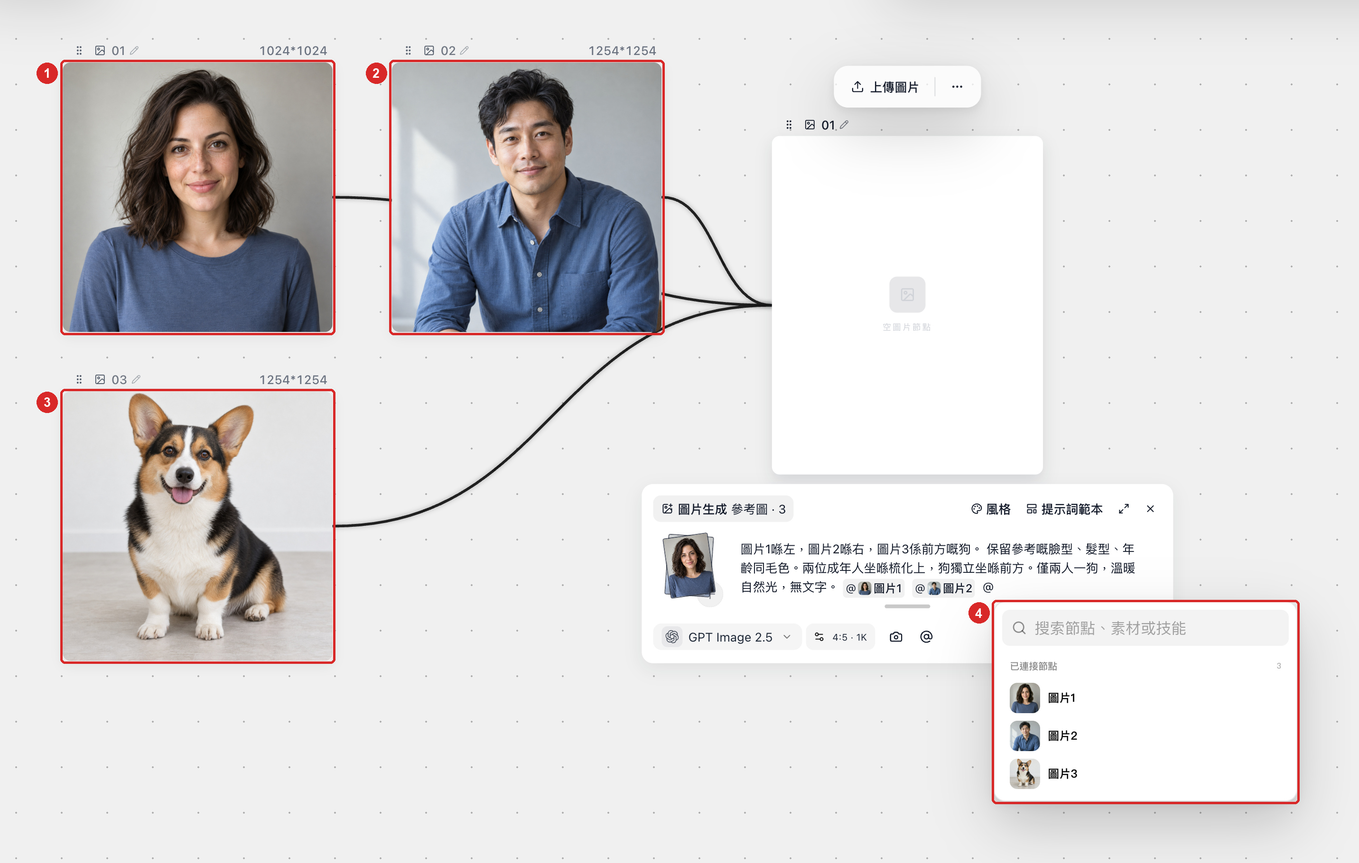
Task: Open the 4:5 · 1K ratio settings
Action: [840, 637]
